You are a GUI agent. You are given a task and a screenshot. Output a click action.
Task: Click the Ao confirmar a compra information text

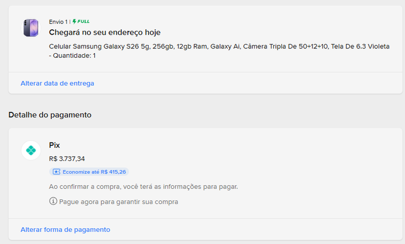click(144, 186)
